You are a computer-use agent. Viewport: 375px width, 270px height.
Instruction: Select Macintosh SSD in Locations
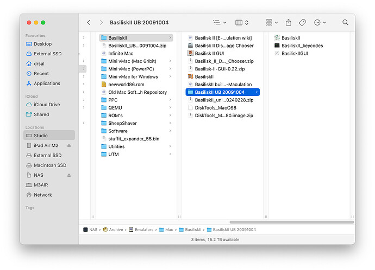(49, 165)
